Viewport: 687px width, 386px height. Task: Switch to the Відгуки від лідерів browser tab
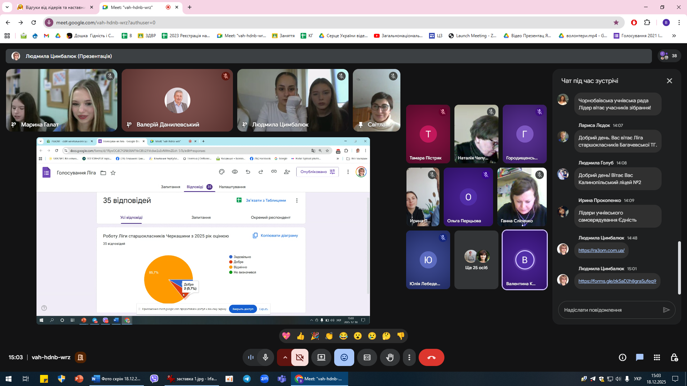click(x=54, y=7)
